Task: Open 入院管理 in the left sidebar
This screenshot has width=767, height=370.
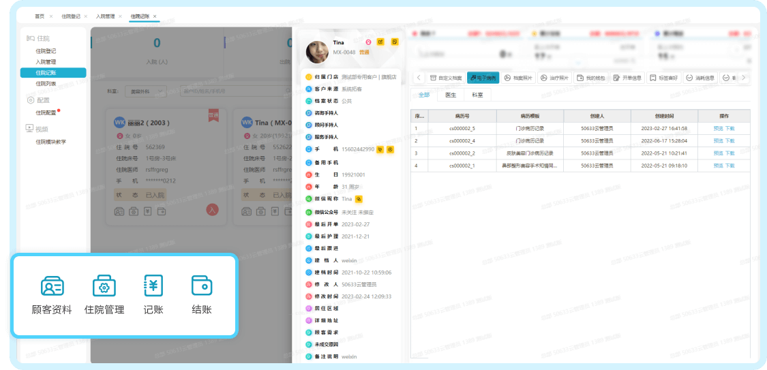Action: click(46, 62)
